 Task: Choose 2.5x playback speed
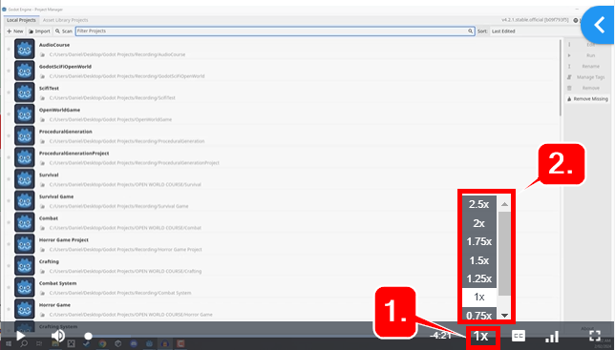[x=478, y=204]
